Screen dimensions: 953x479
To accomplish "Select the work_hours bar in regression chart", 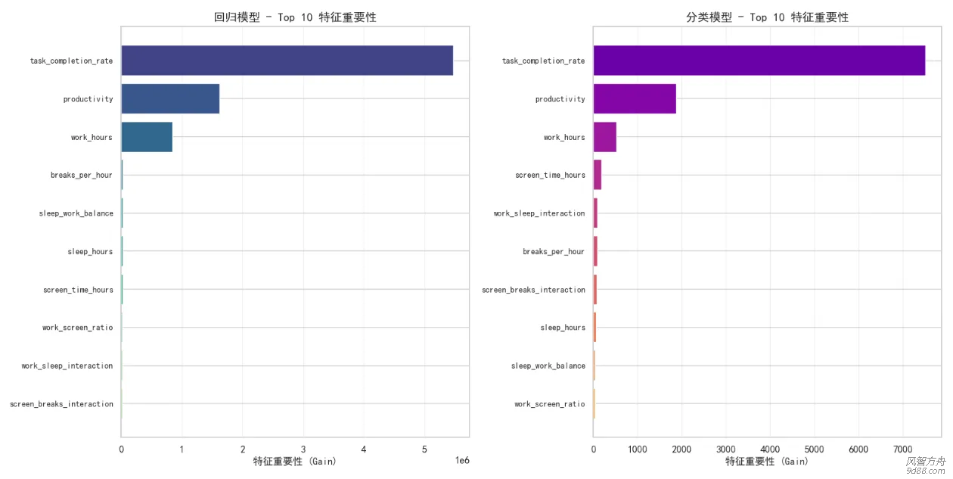I will (147, 137).
